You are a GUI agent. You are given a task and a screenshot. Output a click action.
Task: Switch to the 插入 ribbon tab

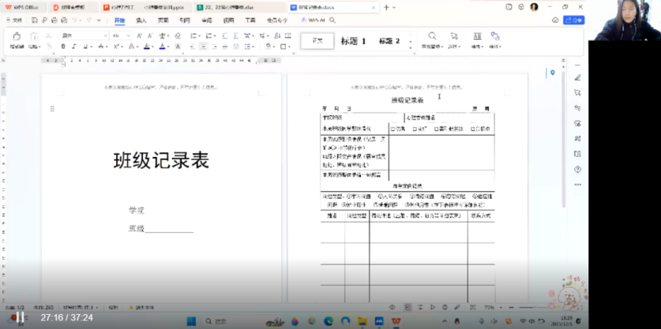[141, 20]
